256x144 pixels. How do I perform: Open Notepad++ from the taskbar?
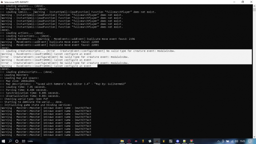point(184,141)
